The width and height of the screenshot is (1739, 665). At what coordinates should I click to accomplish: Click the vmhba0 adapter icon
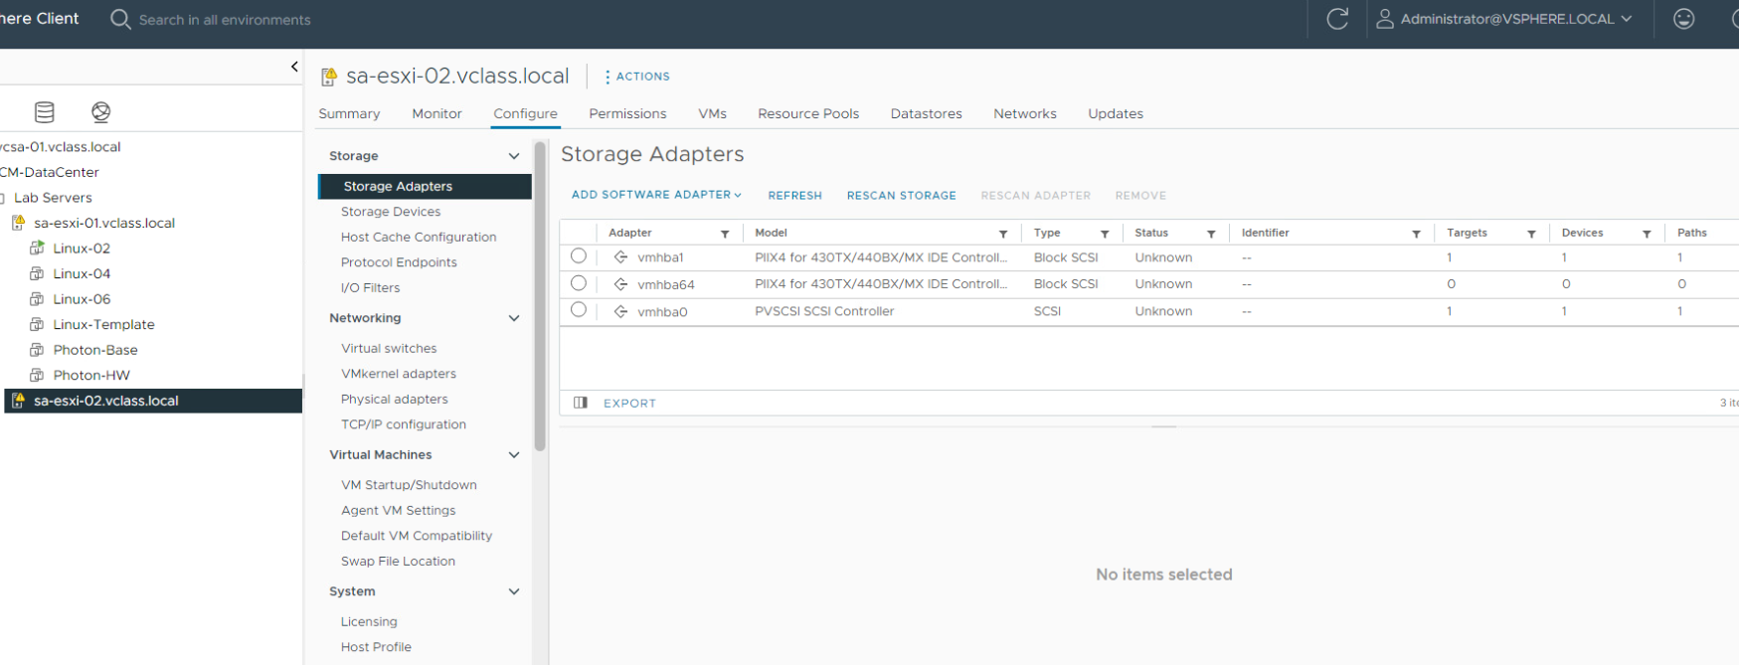(620, 311)
